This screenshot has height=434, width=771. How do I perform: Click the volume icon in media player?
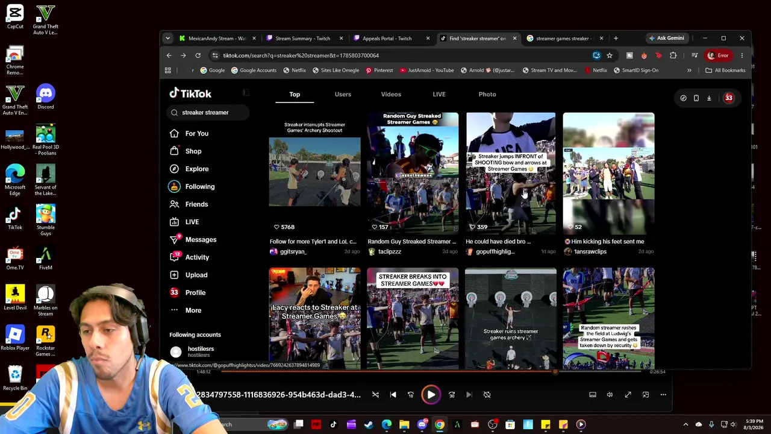610,395
